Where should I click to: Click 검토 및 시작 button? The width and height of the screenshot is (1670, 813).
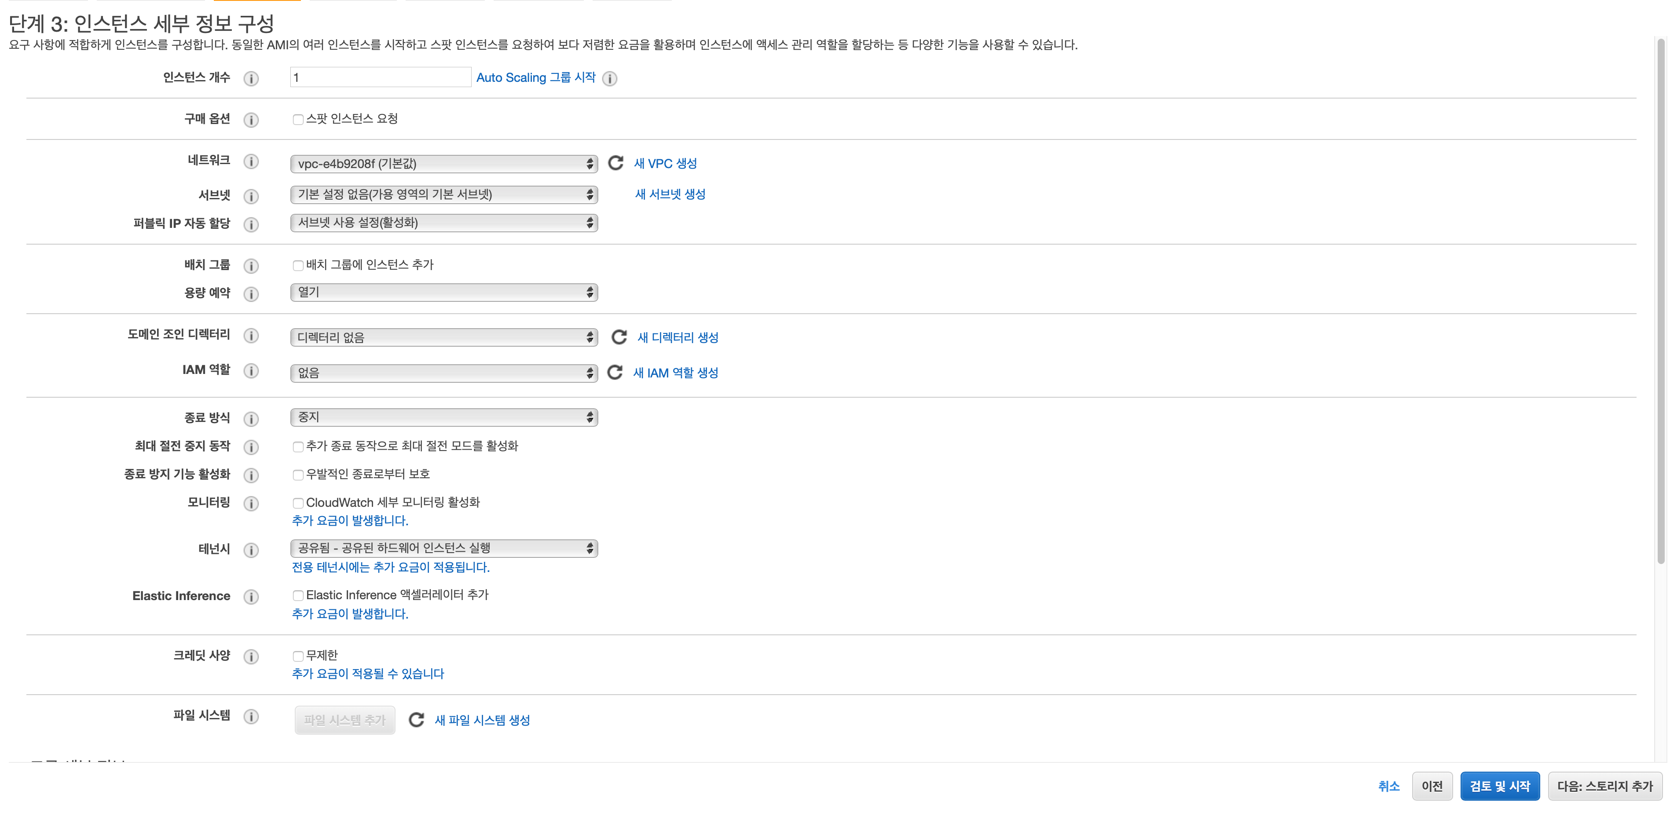pos(1499,786)
